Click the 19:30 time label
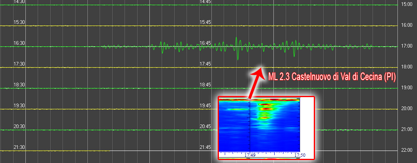 coord(19,106)
